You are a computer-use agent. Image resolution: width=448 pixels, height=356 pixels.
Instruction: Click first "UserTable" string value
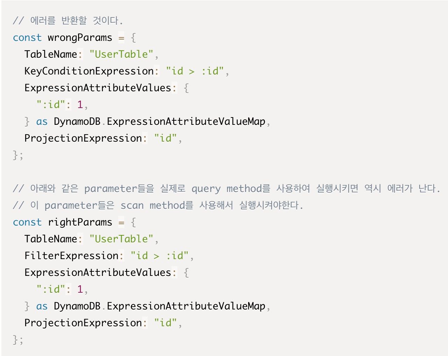pyautogui.click(x=121, y=54)
